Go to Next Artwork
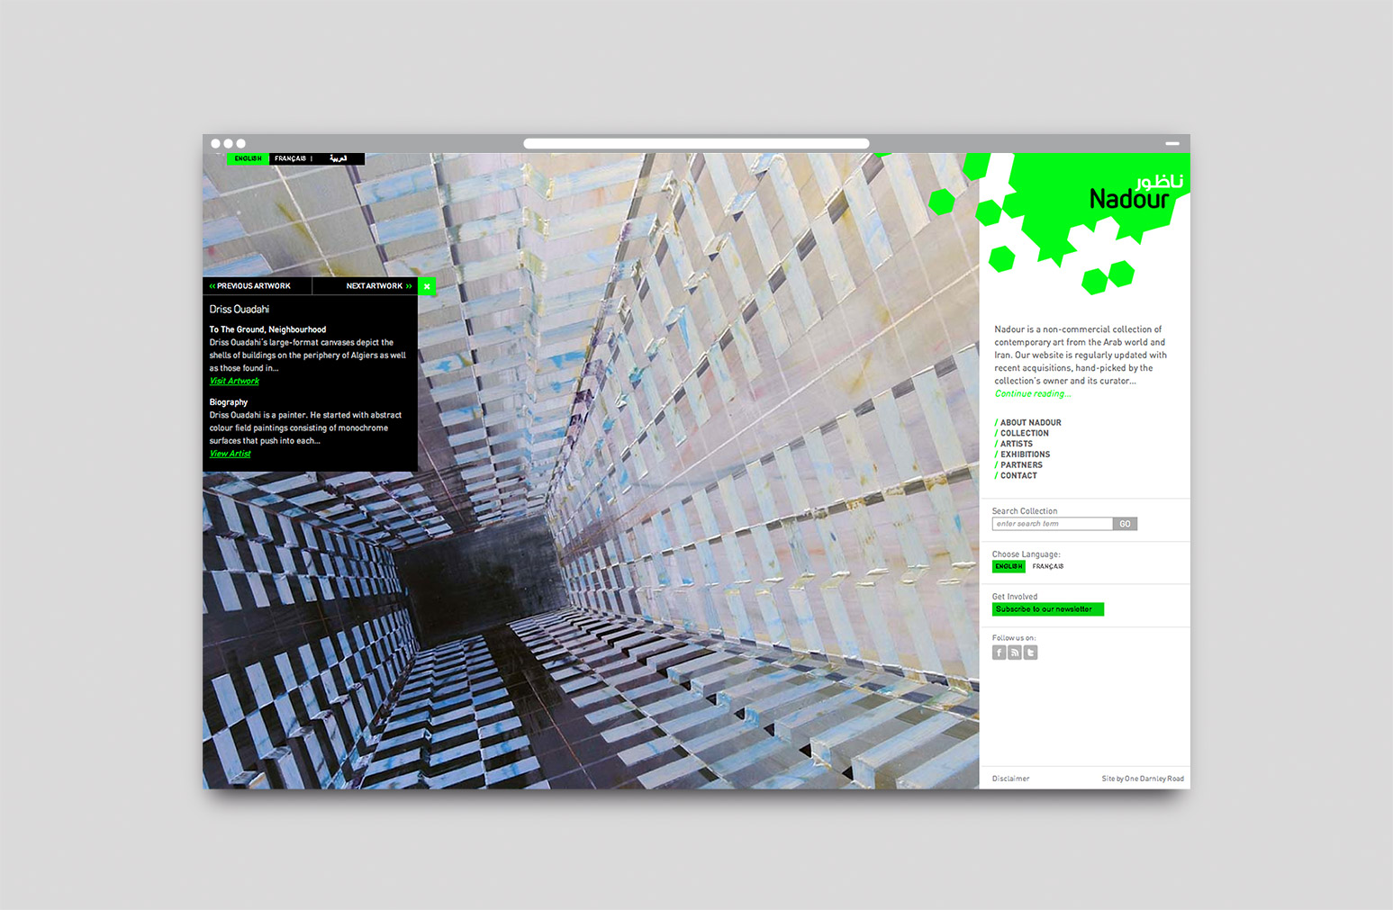The height and width of the screenshot is (910, 1393). [379, 286]
